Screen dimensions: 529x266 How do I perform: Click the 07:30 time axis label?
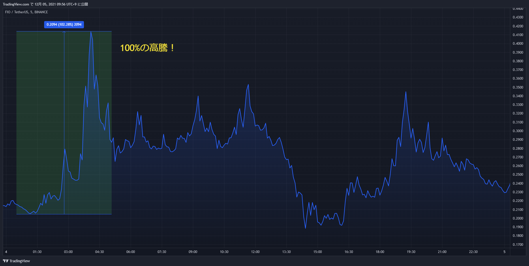click(162, 252)
